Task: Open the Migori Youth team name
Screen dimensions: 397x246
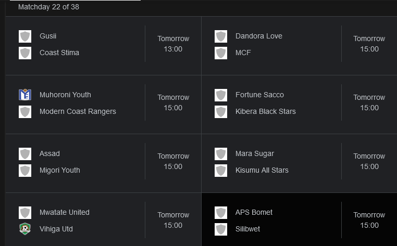Action: (60, 170)
